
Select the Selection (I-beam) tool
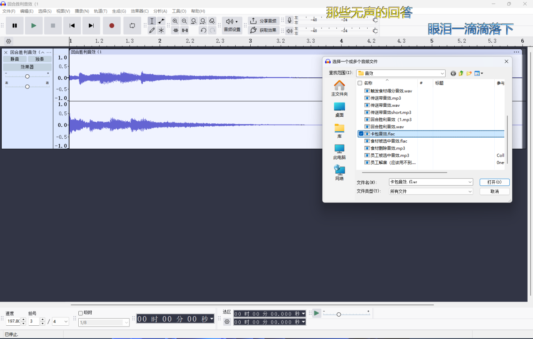[x=152, y=21]
